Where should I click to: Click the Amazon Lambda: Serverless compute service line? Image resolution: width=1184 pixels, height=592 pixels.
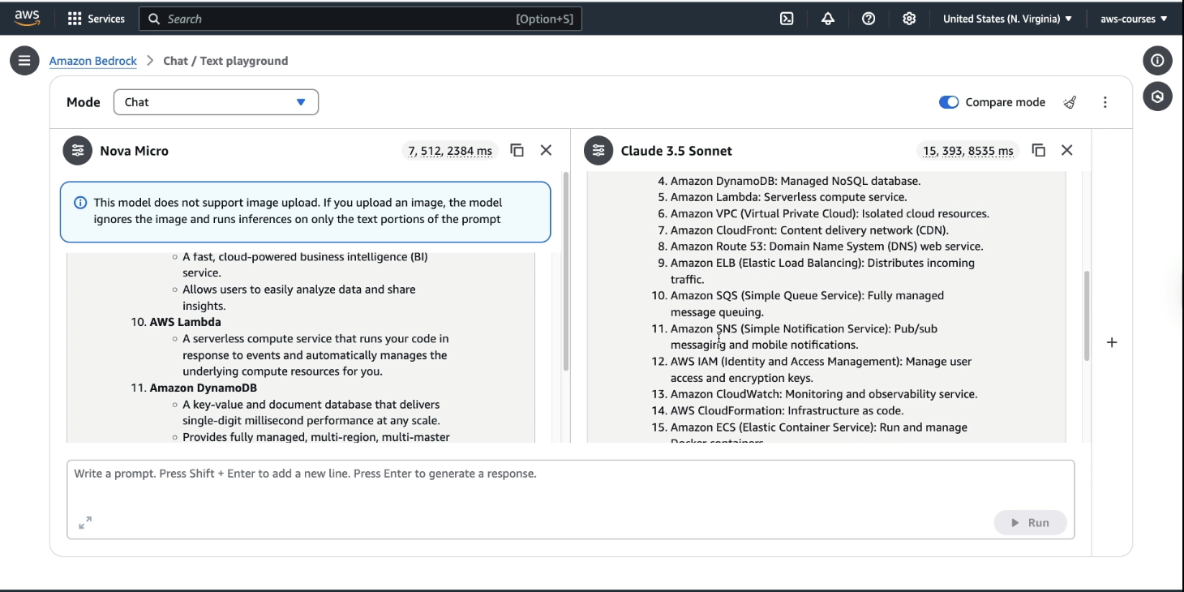pyautogui.click(x=788, y=197)
